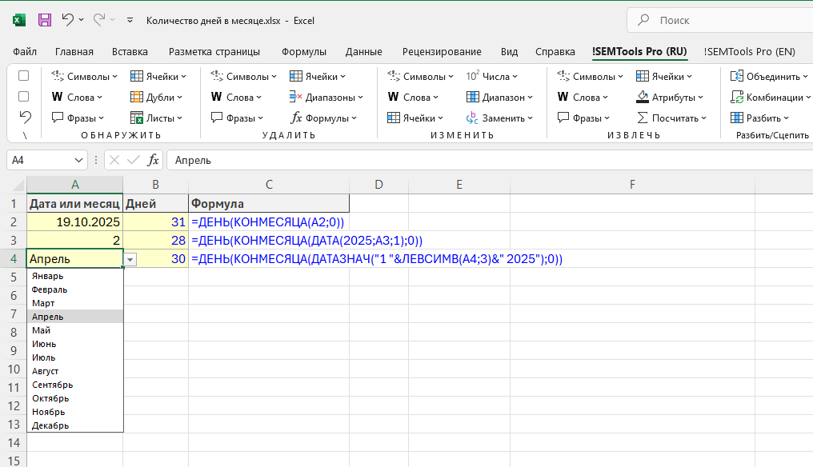Tick the second checkbox at ribbon's left edge
The height and width of the screenshot is (467, 813).
coord(24,97)
